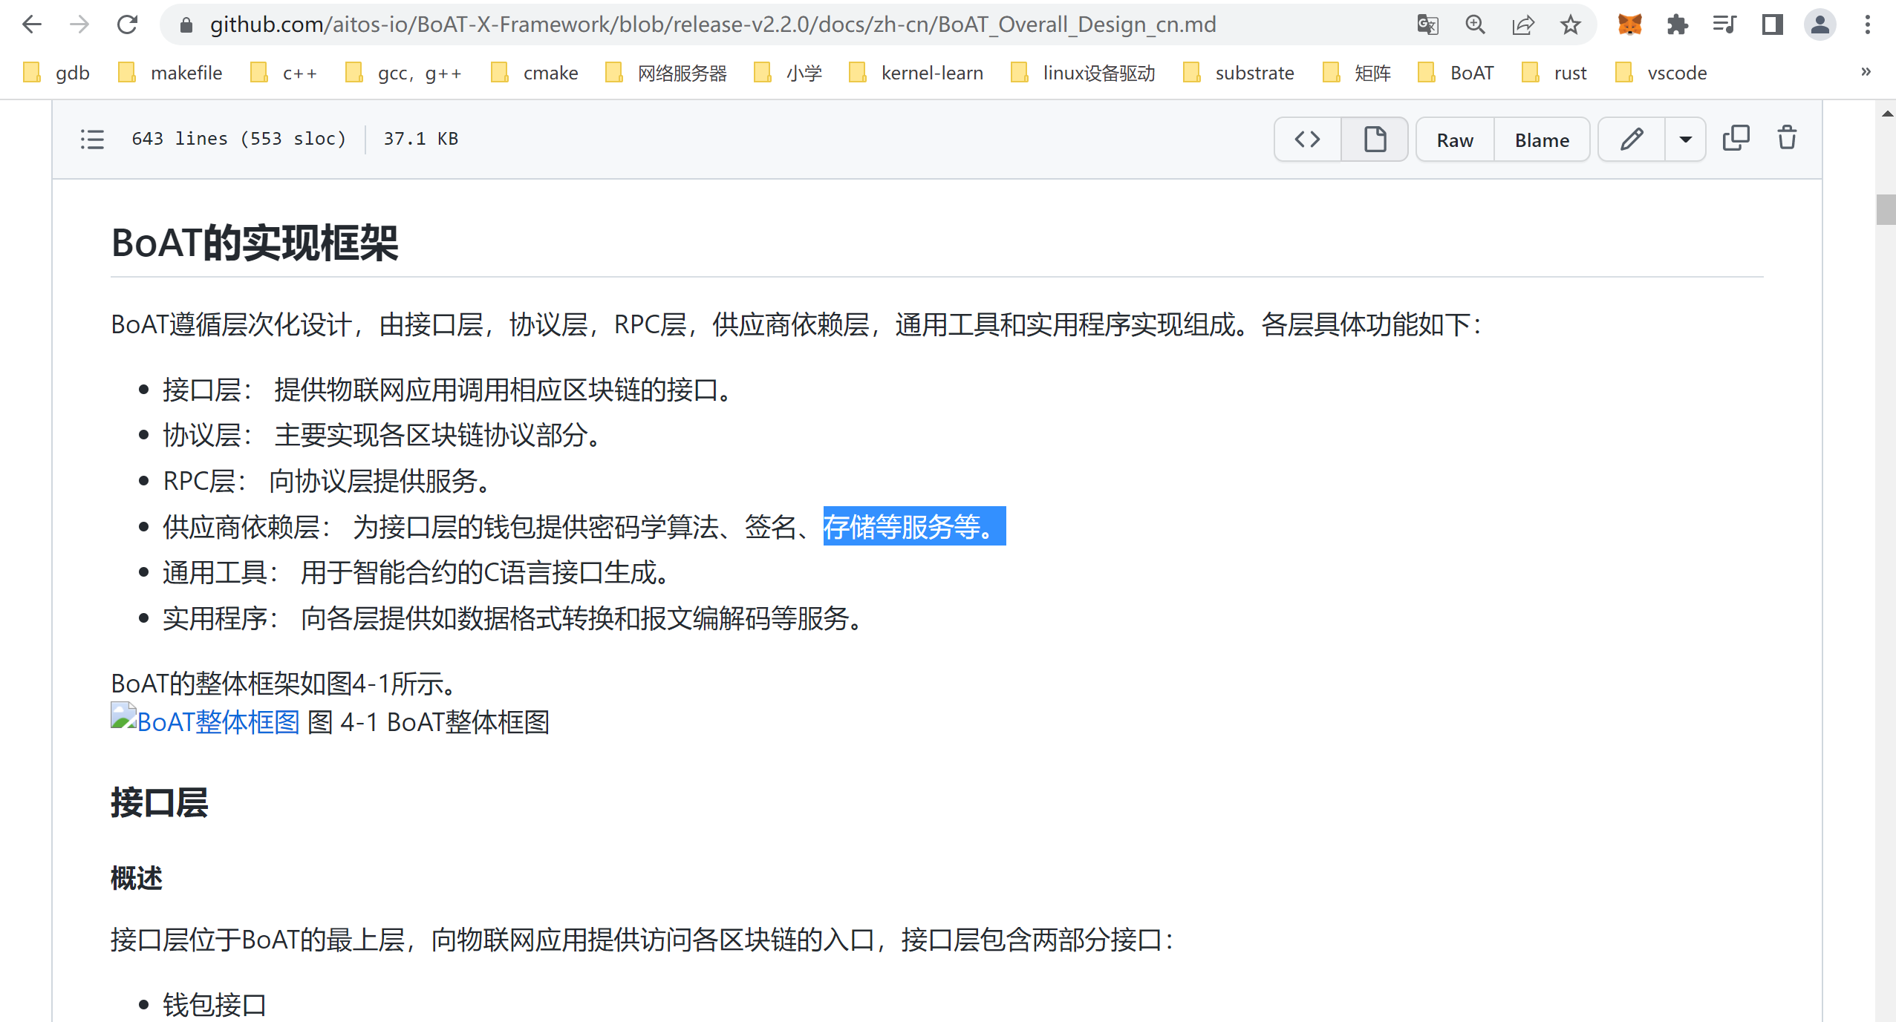Delete this file using the trash icon
This screenshot has width=1896, height=1022.
click(x=1787, y=138)
